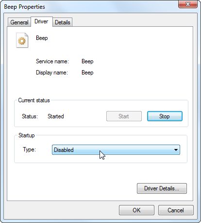Click the Display name value Beep
201x223 pixels.
point(87,73)
